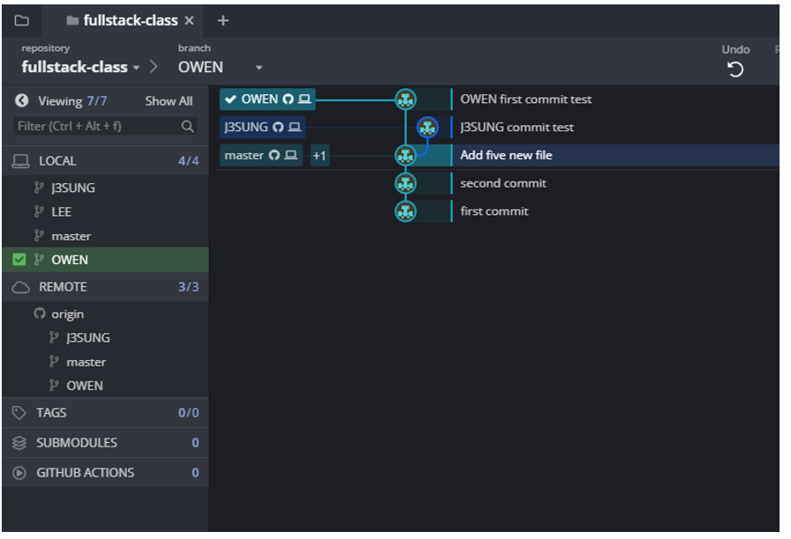791x539 pixels.
Task: Click avatar node of J3SUNG commit test
Action: [x=428, y=128]
